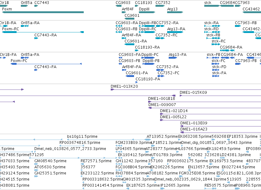Open the Atg13-RA transcript label
This screenshot has width=261, height=190.
176,29
